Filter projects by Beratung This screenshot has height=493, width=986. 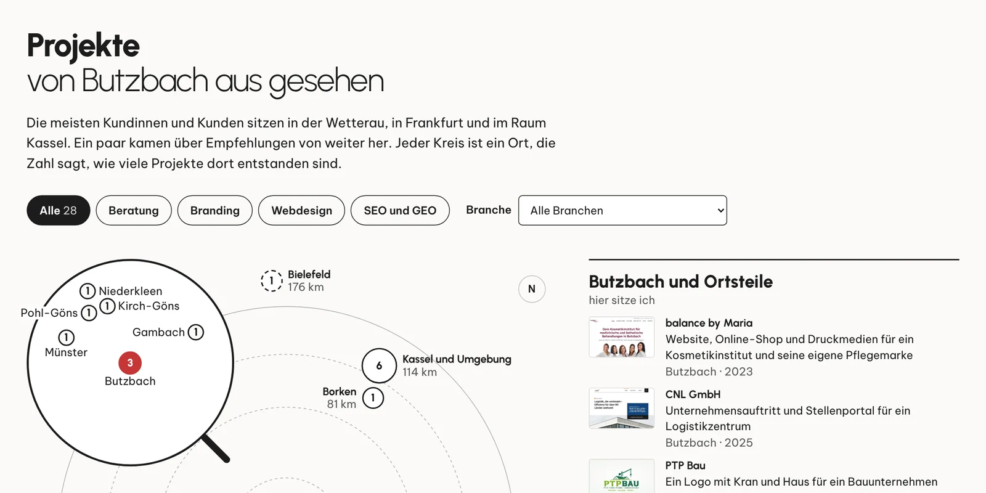pos(134,210)
